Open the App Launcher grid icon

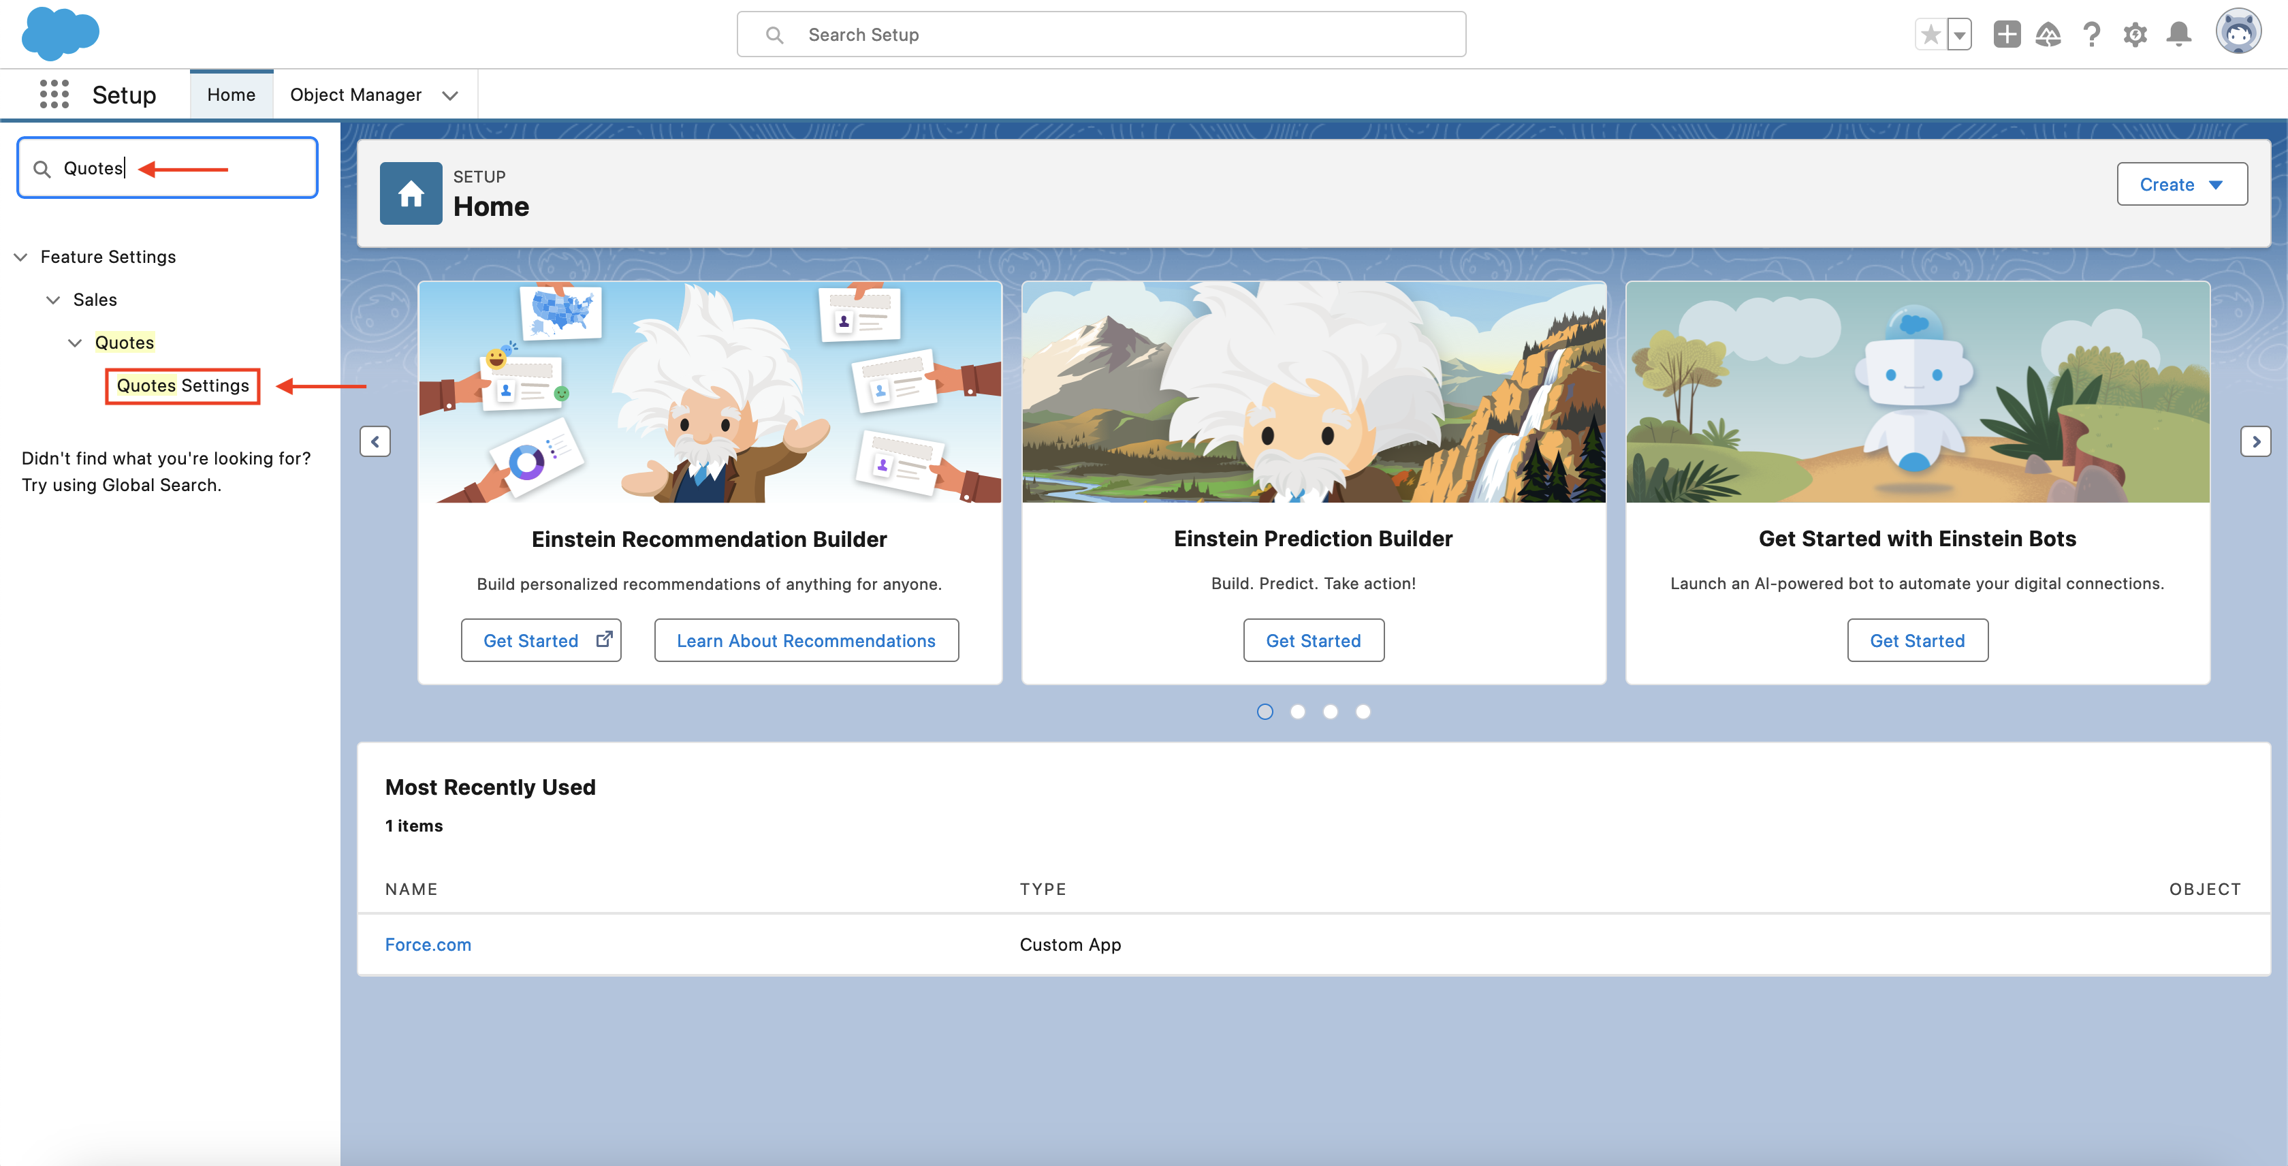coord(54,94)
